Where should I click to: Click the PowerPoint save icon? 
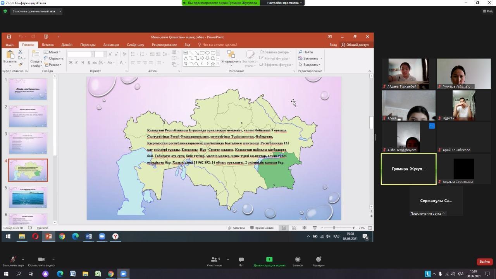coord(9,37)
